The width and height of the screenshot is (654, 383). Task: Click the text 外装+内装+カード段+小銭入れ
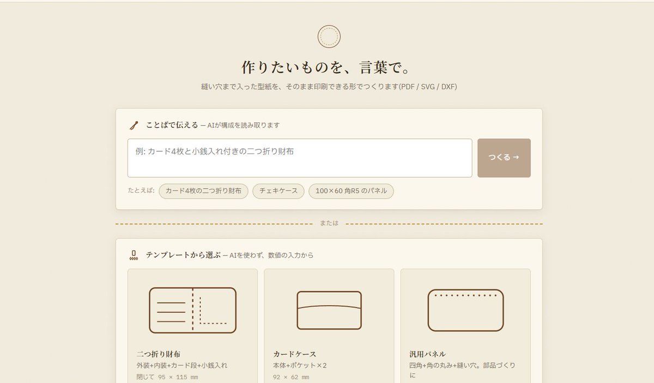click(182, 366)
